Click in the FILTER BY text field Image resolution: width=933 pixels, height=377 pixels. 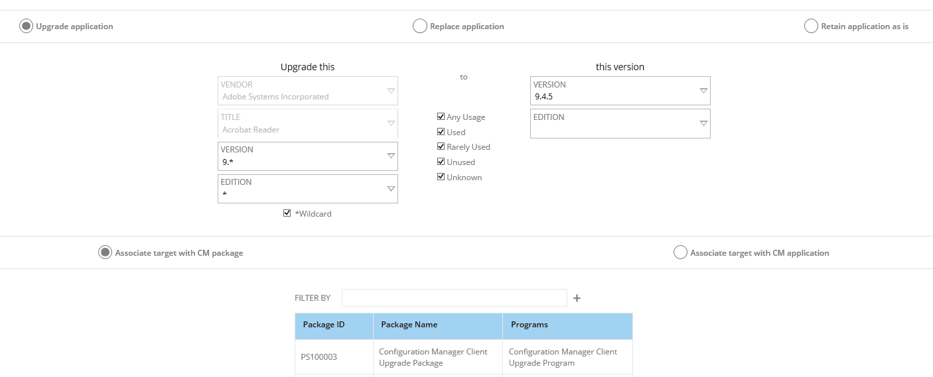455,298
